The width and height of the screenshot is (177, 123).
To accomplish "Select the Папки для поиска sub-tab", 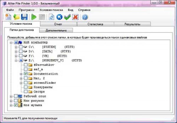I will point(22,30).
